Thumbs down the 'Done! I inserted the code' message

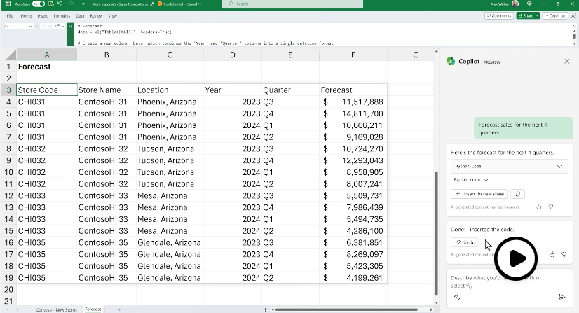tap(564, 254)
